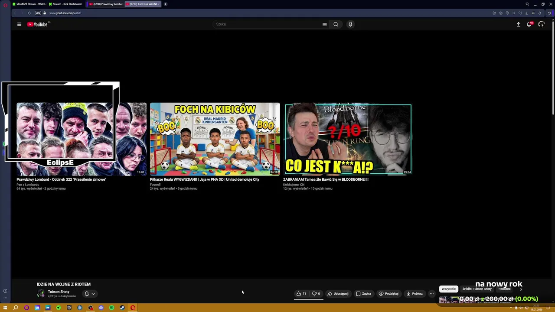The image size is (555, 312).
Task: Dislike the video with thumbs-down button
Action: pyautogui.click(x=316, y=294)
